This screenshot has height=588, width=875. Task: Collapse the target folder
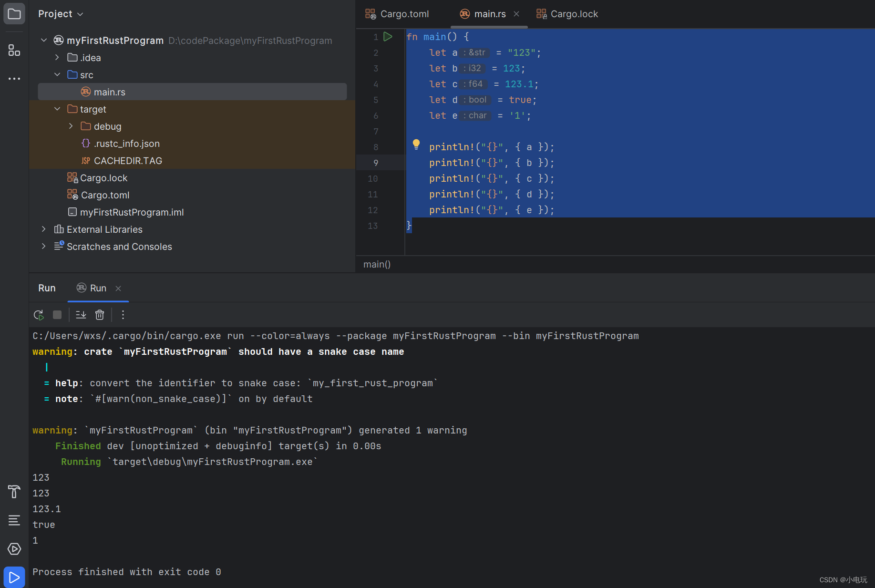click(57, 109)
